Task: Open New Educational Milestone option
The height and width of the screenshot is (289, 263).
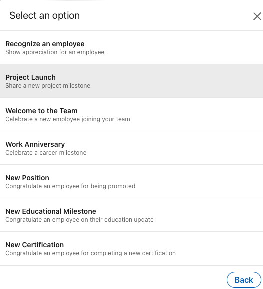Action: click(x=131, y=215)
